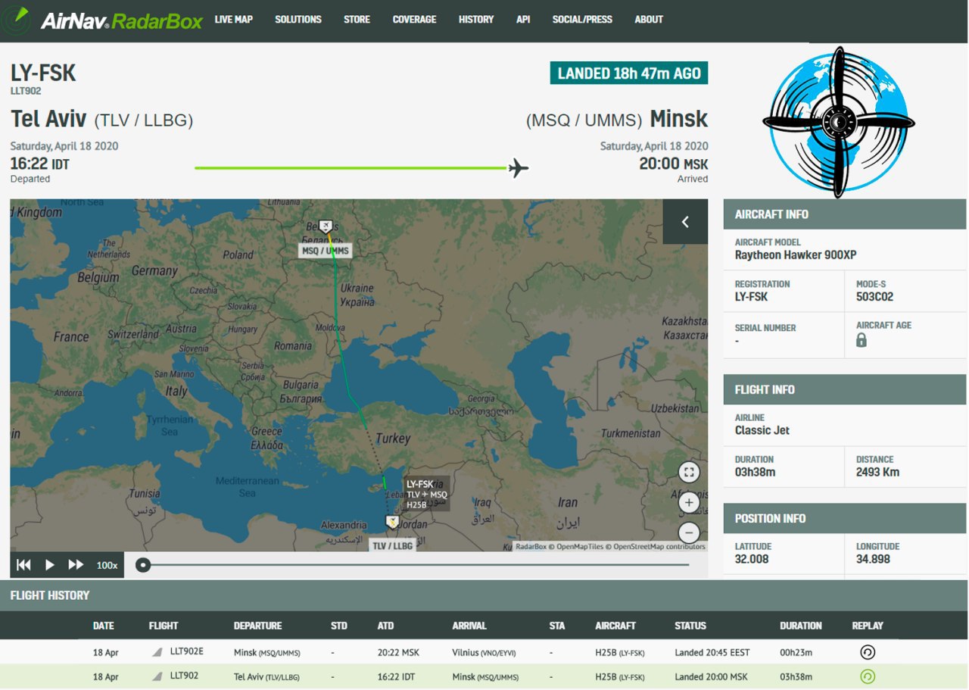Click the aircraft age lock icon

click(x=862, y=340)
